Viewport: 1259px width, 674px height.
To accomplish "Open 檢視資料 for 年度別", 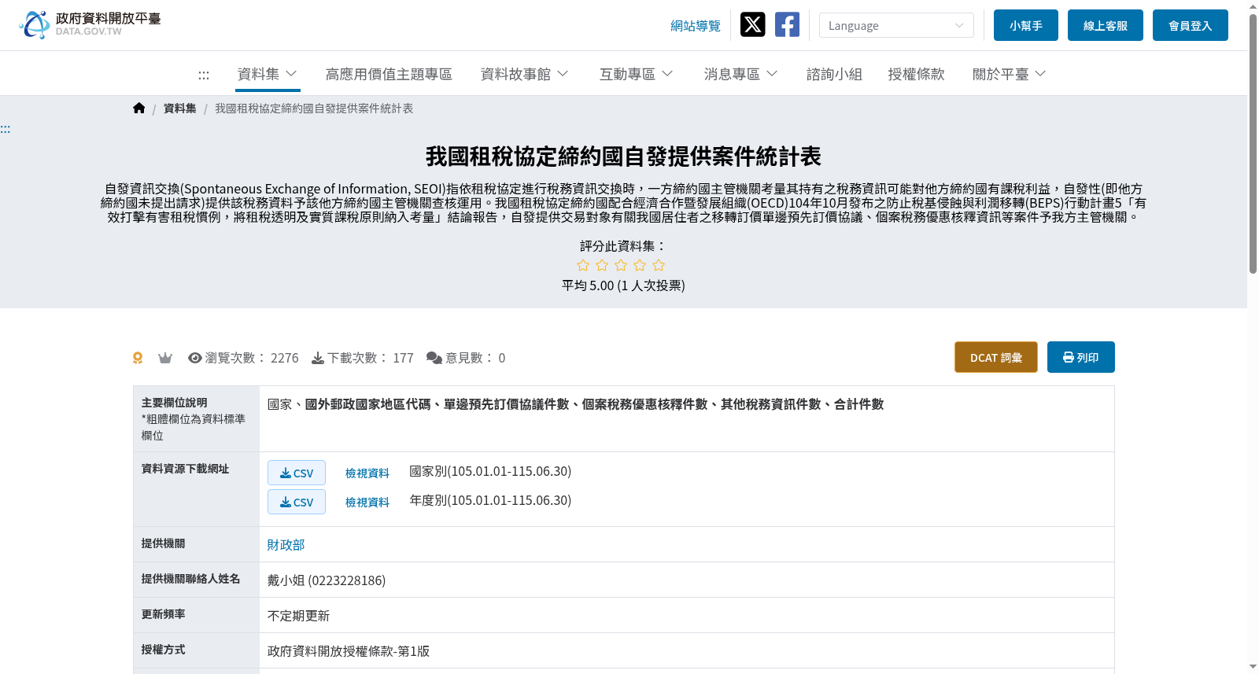I will click(367, 502).
